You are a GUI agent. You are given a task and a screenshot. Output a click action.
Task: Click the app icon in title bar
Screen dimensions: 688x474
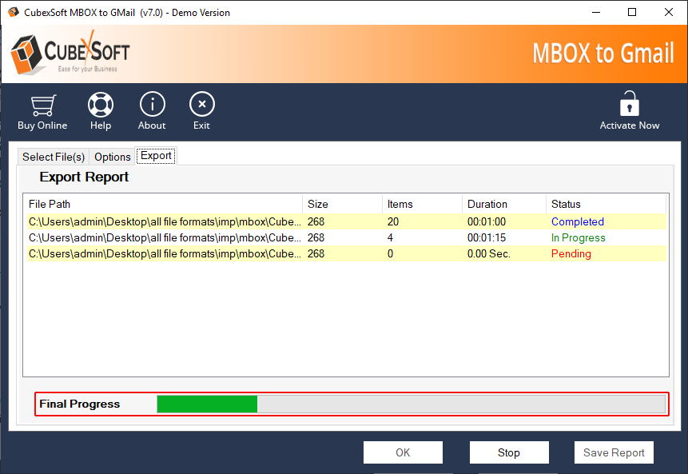pyautogui.click(x=12, y=13)
